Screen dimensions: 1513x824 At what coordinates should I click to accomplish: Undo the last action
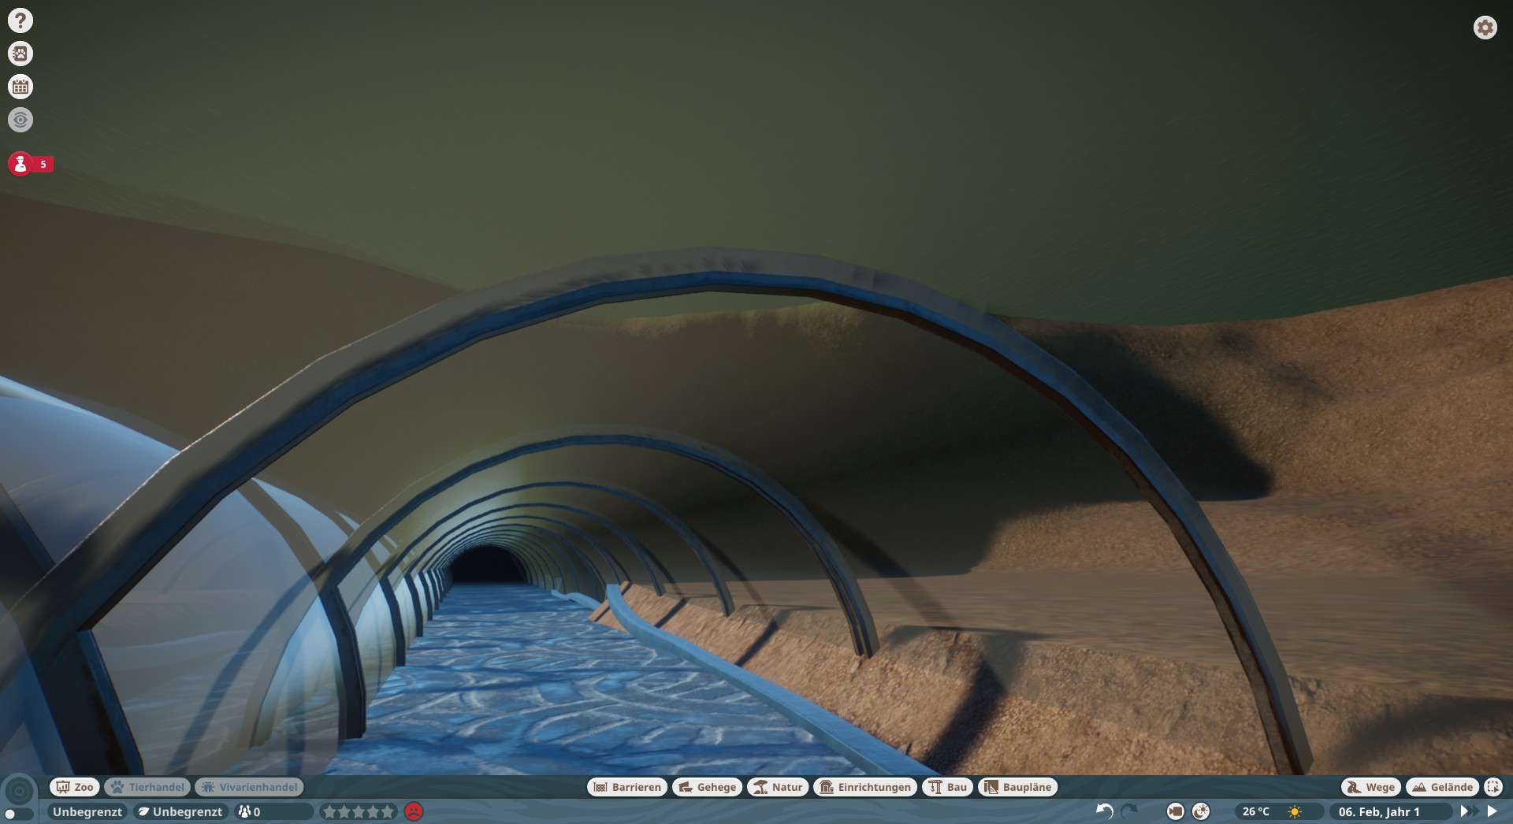(x=1105, y=811)
